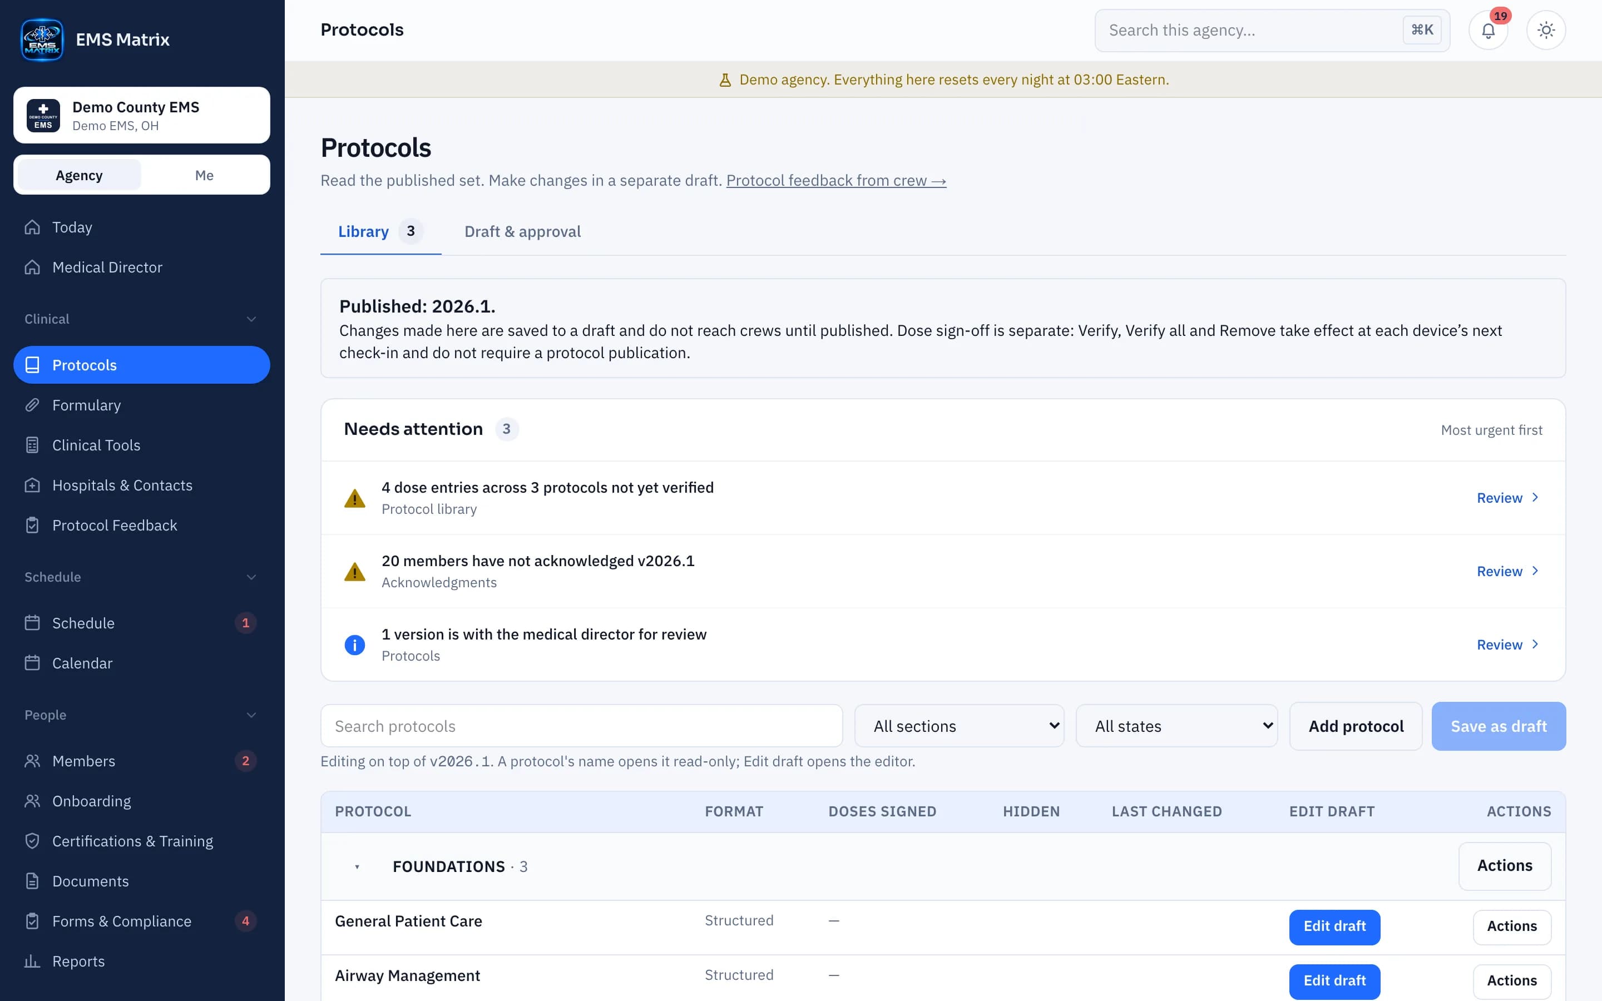
Task: Collapse the Clinical sidebar section
Action: click(x=251, y=319)
